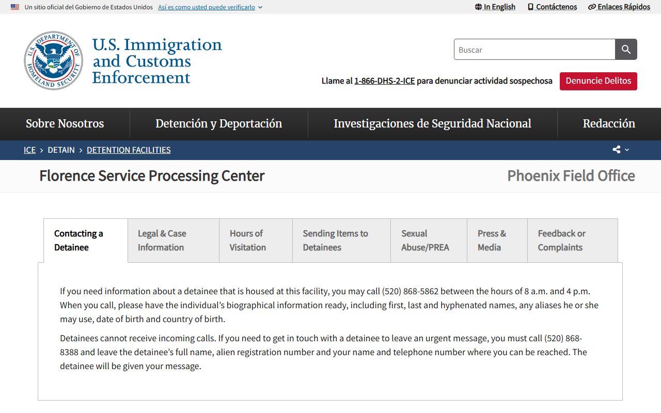
Task: Click the red Denuncie Delitos button
Action: tap(599, 81)
